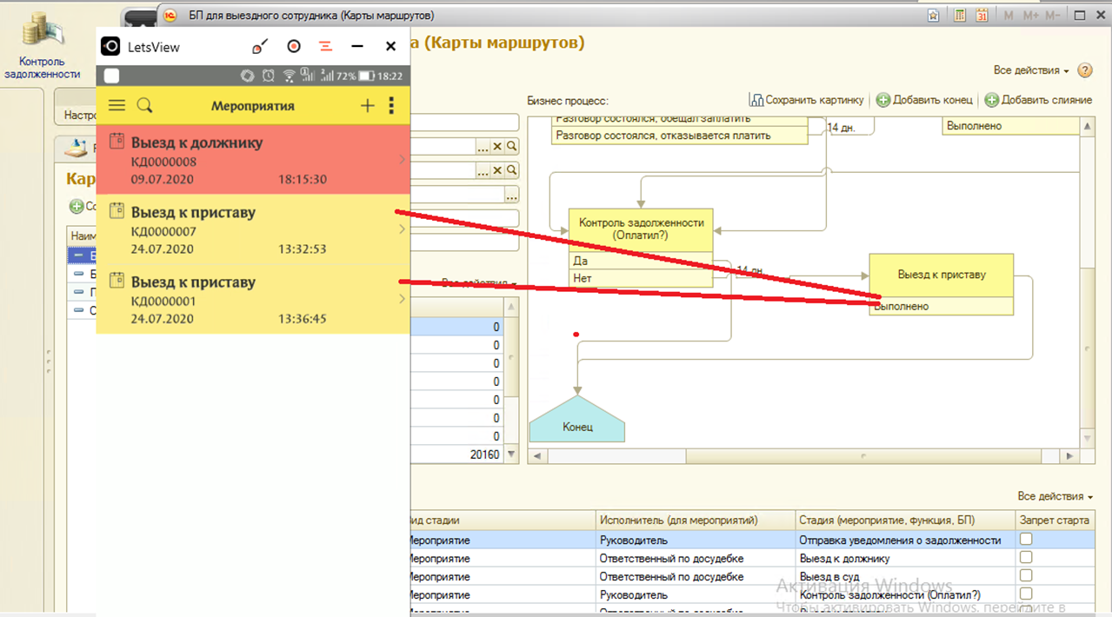Click the search magnifier in mobile app
The image size is (1112, 617).
click(145, 105)
